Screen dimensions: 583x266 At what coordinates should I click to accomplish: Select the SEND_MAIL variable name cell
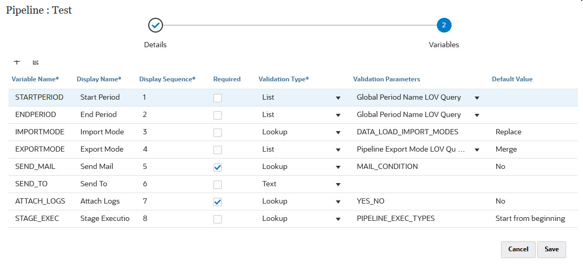click(35, 166)
